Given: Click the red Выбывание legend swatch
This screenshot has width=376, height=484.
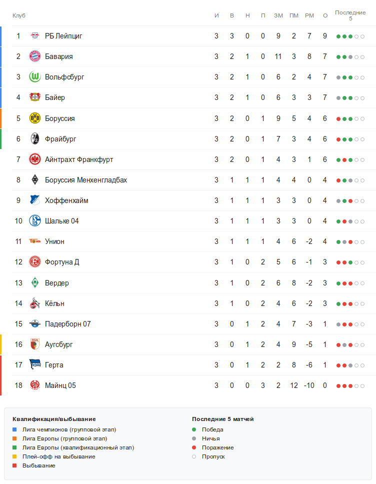Looking at the screenshot, I should click(14, 465).
